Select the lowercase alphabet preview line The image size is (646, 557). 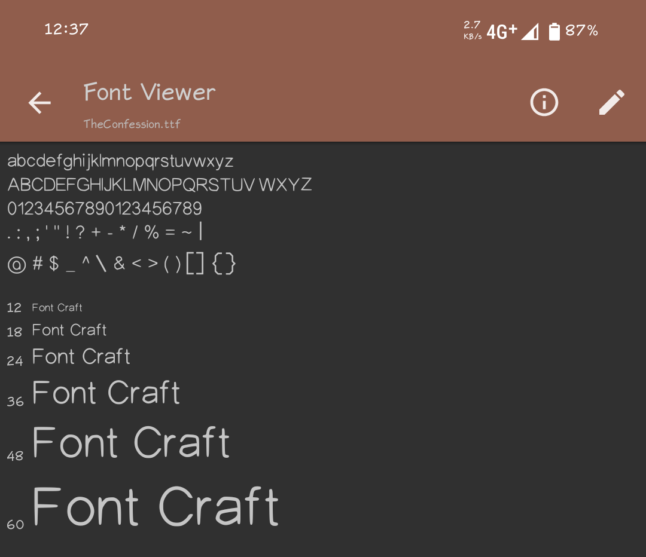120,161
